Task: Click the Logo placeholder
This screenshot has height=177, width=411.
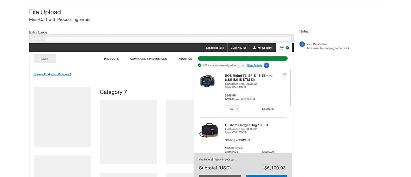Action: [45, 58]
